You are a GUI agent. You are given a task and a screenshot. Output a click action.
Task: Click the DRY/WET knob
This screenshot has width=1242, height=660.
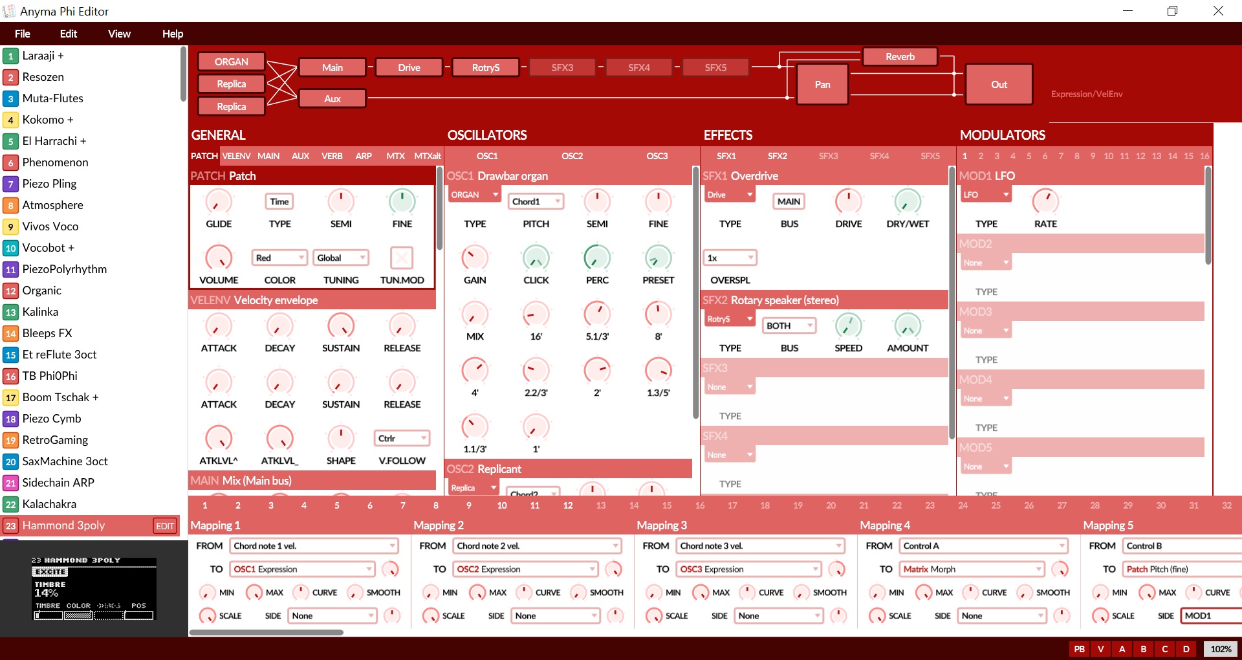click(x=908, y=202)
